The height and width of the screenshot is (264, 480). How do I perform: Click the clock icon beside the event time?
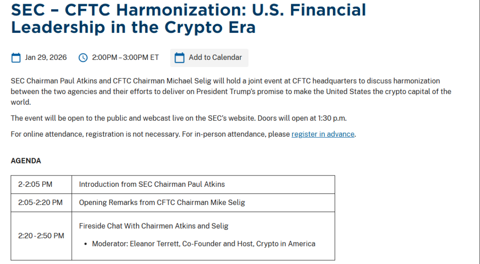83,58
